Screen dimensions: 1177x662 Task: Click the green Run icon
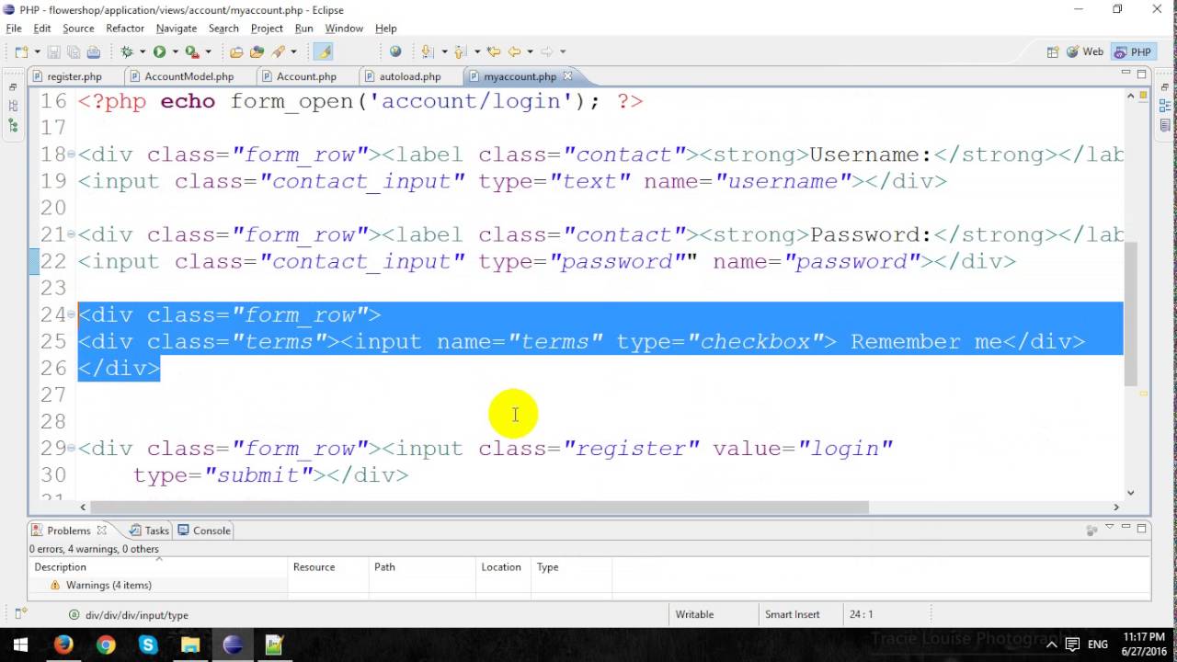tap(160, 52)
